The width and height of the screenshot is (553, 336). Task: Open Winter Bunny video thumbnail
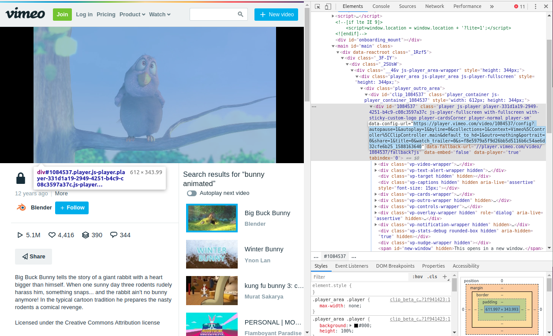(x=212, y=254)
